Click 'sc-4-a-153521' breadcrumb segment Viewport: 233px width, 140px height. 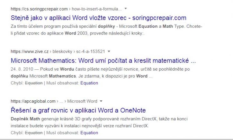pyautogui.click(x=91, y=51)
